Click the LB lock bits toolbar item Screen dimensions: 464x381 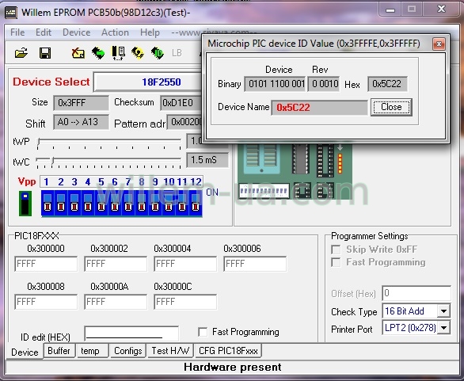coord(177,53)
